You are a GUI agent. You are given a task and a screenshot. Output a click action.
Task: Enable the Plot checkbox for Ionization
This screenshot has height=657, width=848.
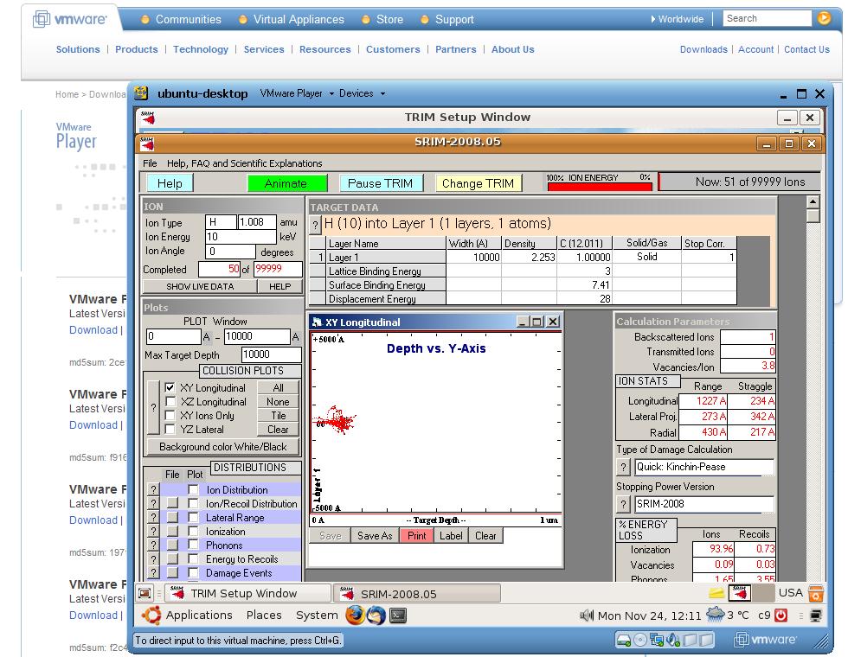[193, 531]
